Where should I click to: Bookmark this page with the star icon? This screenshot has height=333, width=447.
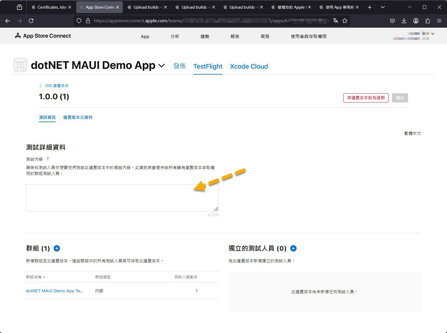(x=345, y=20)
